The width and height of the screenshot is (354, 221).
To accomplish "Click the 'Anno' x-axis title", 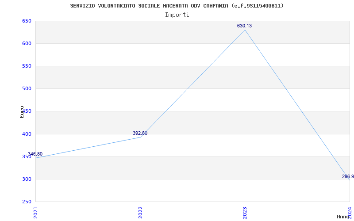I will click(343, 217).
